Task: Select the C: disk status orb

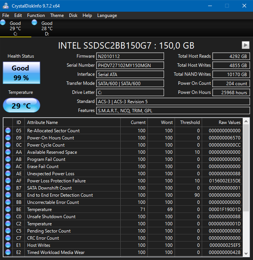Action: (x=3, y=22)
